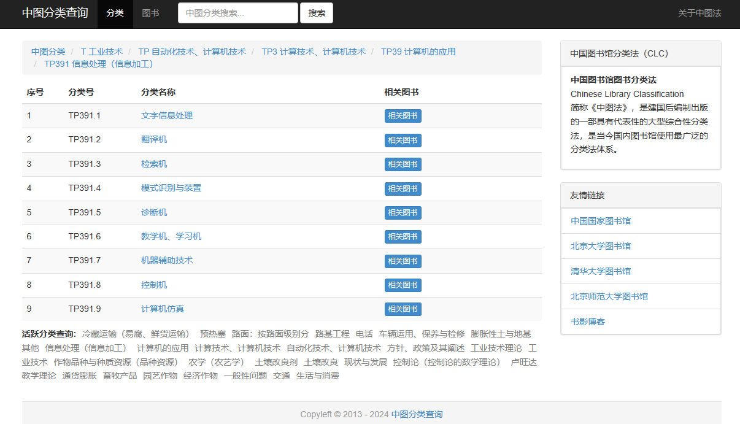Click 相关图书 button for 机器辅助技术
Screen dimensions: 740x424
coord(403,261)
